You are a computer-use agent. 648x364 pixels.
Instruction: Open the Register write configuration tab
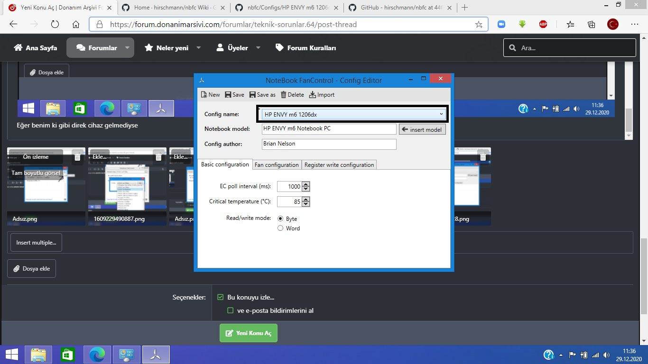click(339, 165)
